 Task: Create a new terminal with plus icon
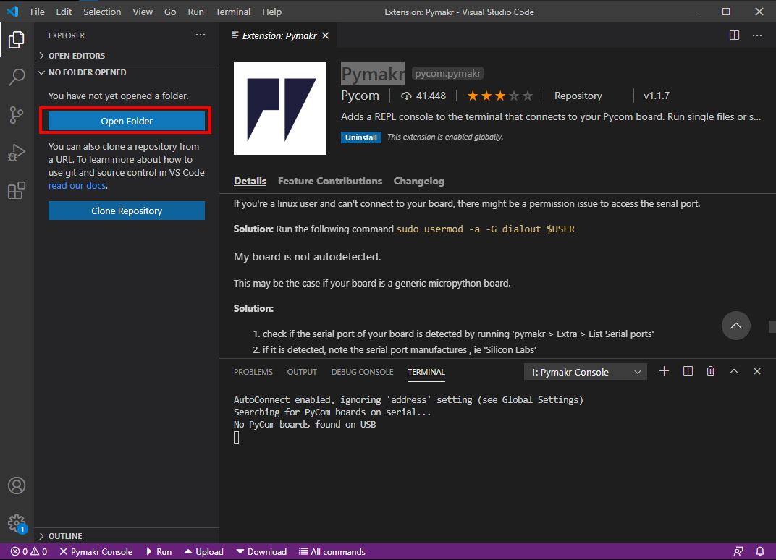click(664, 371)
